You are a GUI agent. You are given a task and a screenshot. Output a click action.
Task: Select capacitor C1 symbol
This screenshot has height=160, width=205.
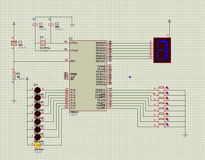(35, 25)
